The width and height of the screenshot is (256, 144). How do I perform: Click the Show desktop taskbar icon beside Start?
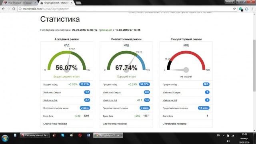[15, 135]
